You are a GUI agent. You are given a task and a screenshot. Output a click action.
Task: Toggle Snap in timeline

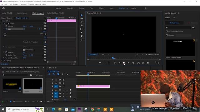[54, 74]
